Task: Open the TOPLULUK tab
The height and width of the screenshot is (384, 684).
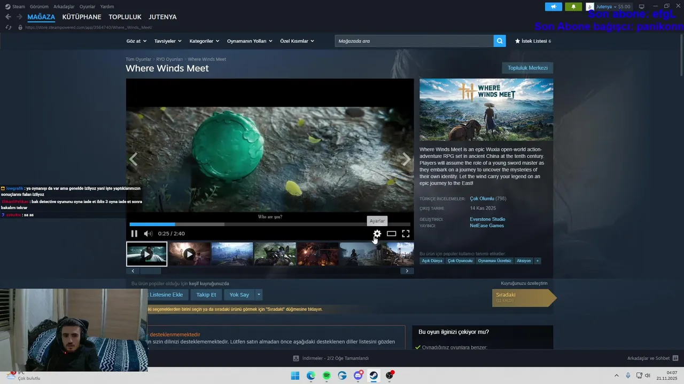Action: (125, 17)
